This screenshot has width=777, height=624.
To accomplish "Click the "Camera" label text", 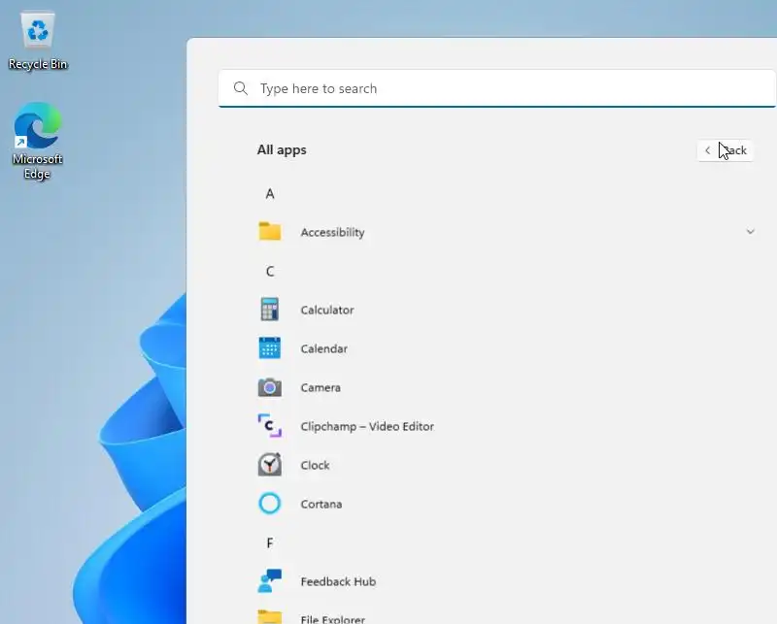I will 321,388.
